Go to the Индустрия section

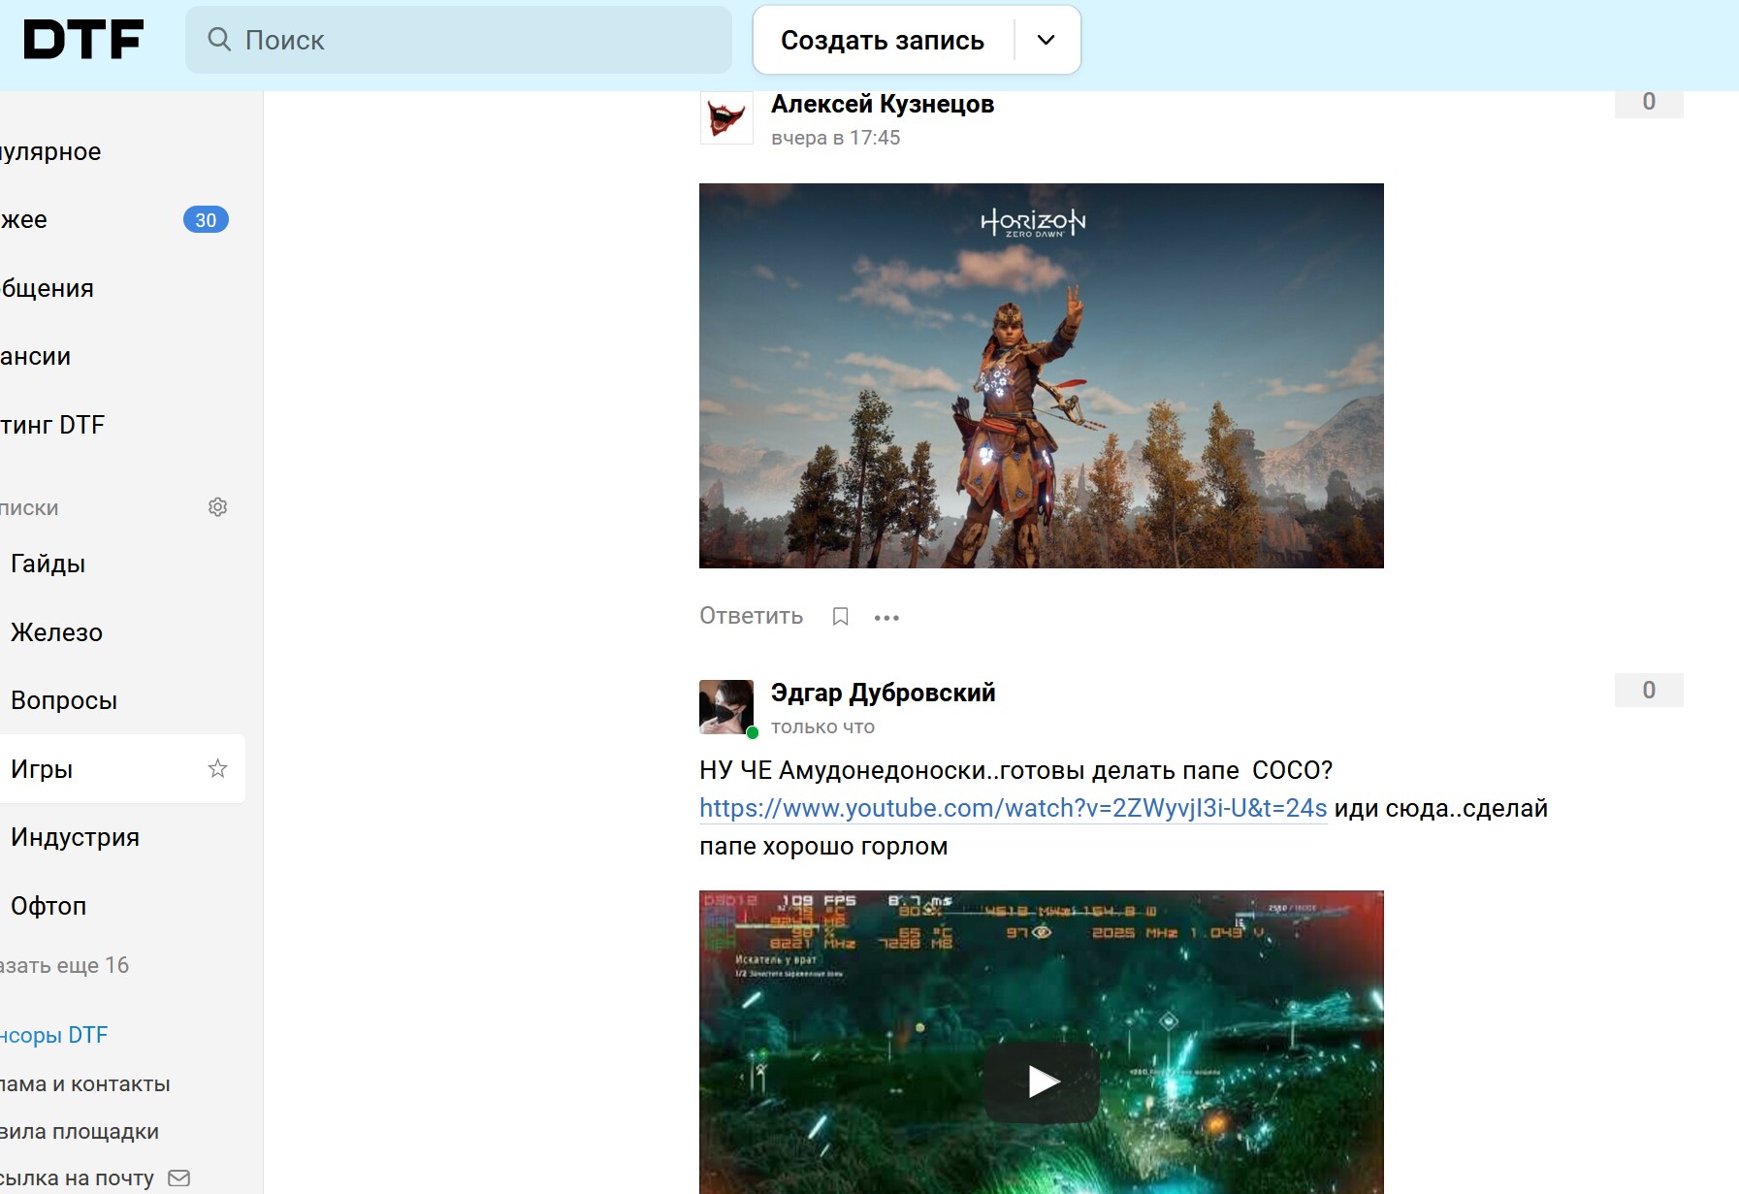[x=75, y=837]
